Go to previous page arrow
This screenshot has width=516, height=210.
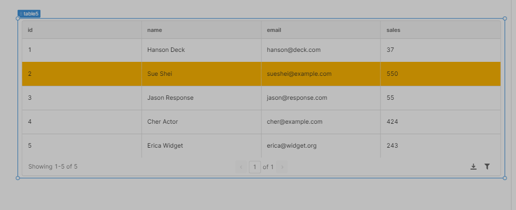[x=241, y=167]
